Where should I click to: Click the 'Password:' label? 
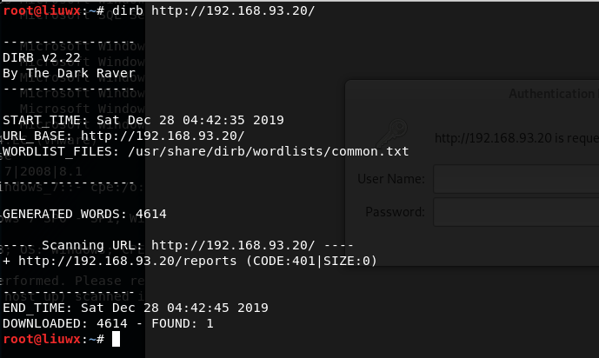point(395,212)
